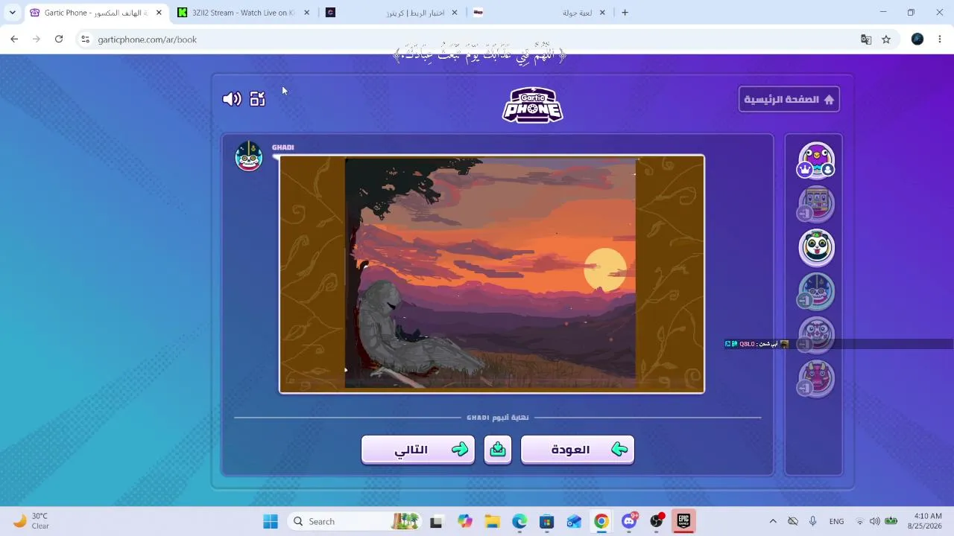Image resolution: width=954 pixels, height=536 pixels.
Task: Expand the tab search dropdown
Action: [x=13, y=13]
